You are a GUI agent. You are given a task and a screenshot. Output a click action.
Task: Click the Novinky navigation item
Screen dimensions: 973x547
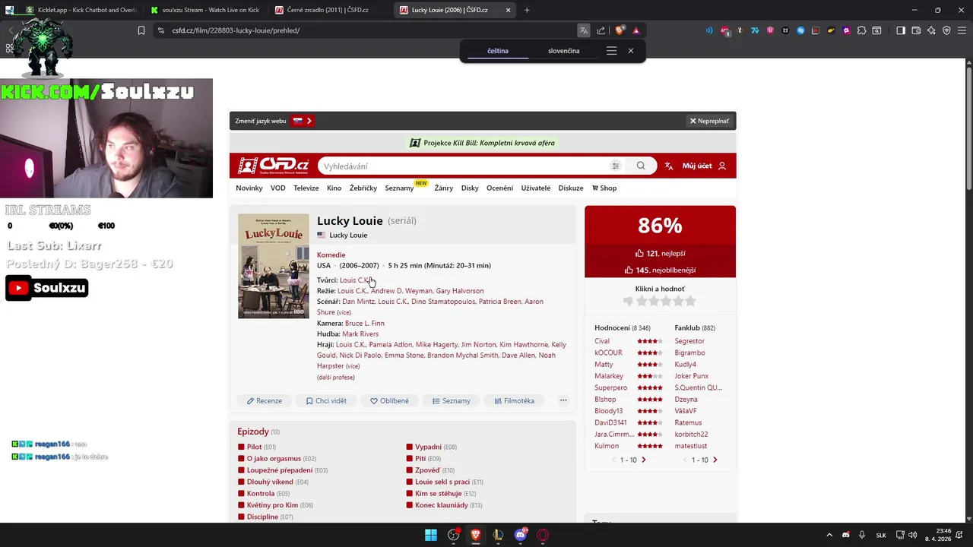(x=249, y=188)
